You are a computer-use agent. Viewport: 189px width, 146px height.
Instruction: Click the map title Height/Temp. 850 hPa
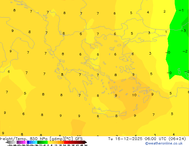(x=24, y=139)
